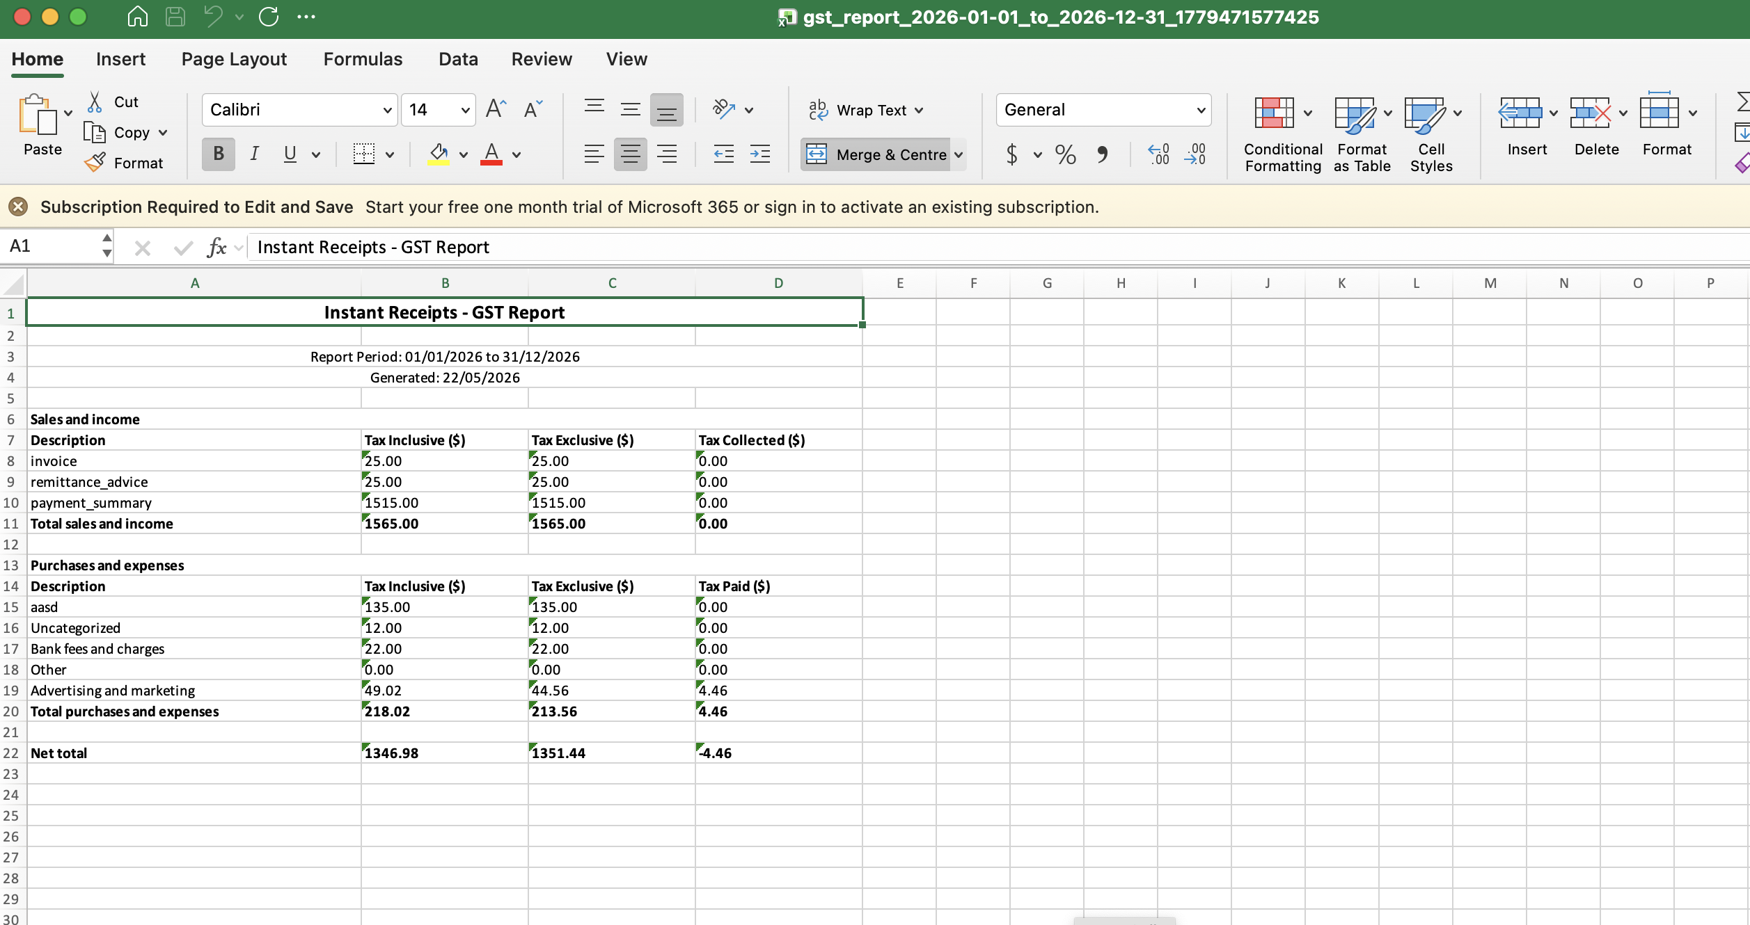Click the Paste clipboard icon
1750x925 pixels.
pyautogui.click(x=38, y=115)
